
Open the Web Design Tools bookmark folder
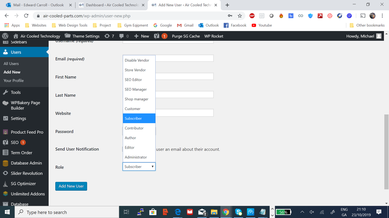click(70, 25)
